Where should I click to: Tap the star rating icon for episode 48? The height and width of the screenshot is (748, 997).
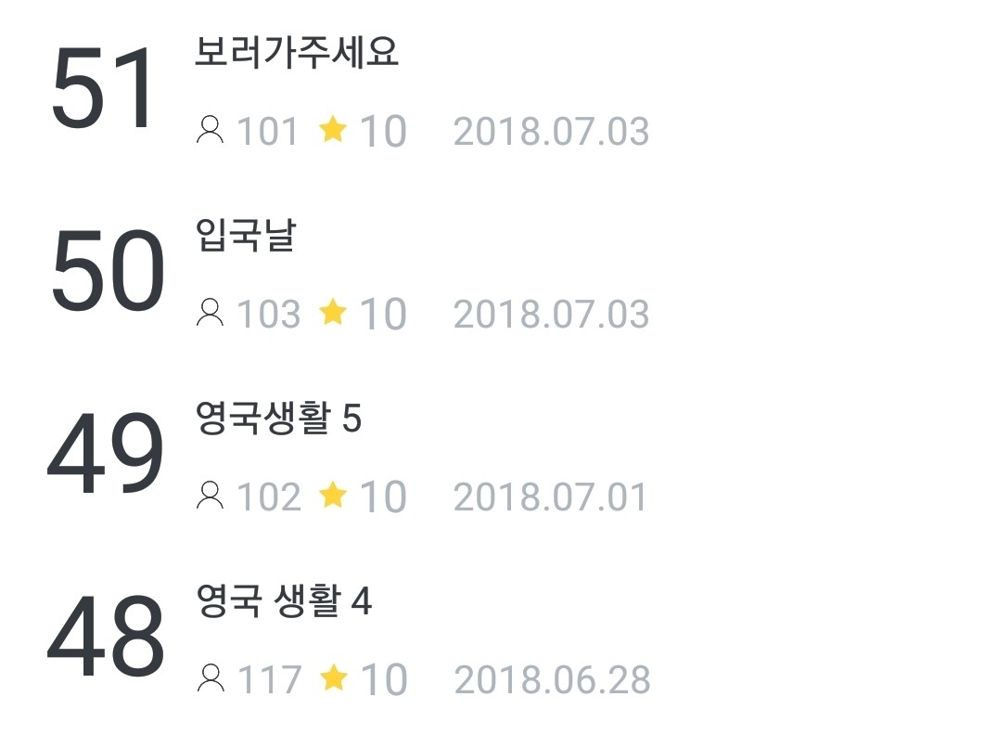click(332, 677)
